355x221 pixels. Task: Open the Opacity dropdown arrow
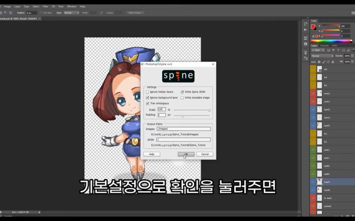352,56
